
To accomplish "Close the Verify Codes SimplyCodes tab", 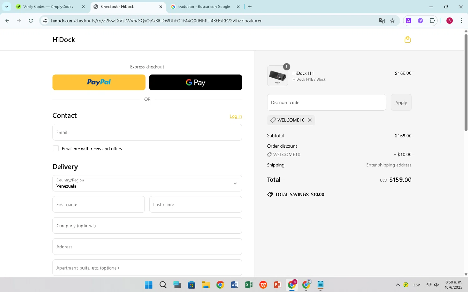I will coord(83,7).
